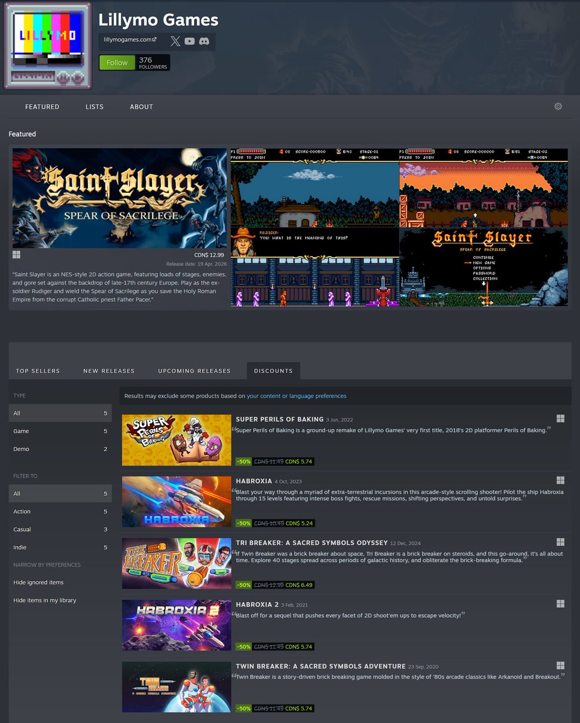Click Windows icon on Habroxia row
580x723 pixels.
click(x=560, y=480)
